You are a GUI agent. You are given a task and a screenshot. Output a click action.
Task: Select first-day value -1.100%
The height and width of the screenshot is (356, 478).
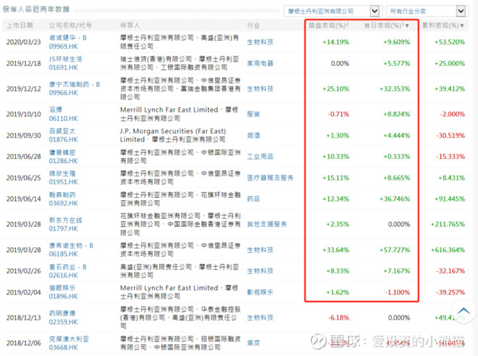pyautogui.click(x=397, y=292)
